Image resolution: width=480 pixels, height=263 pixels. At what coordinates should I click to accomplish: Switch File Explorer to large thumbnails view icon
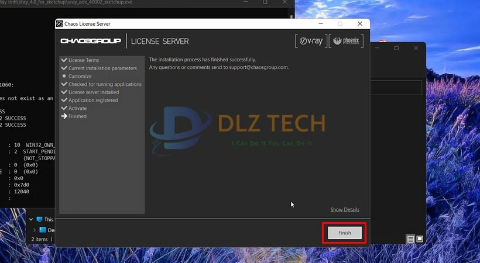[x=420, y=239]
